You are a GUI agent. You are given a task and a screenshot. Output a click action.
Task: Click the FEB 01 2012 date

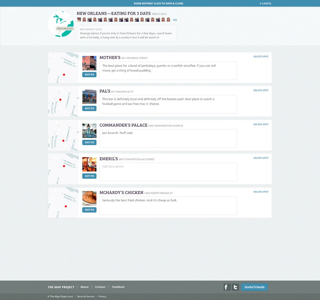point(159,14)
